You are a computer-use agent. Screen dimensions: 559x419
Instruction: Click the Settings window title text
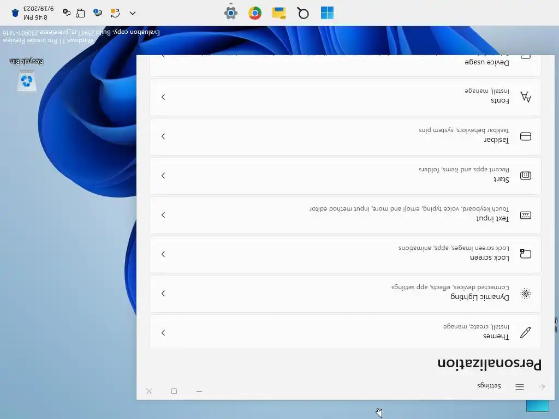489,386
